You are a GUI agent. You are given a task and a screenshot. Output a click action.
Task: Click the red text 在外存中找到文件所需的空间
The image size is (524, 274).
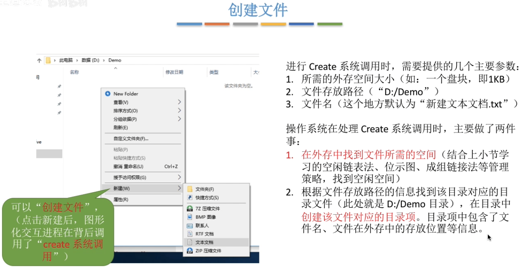point(369,154)
